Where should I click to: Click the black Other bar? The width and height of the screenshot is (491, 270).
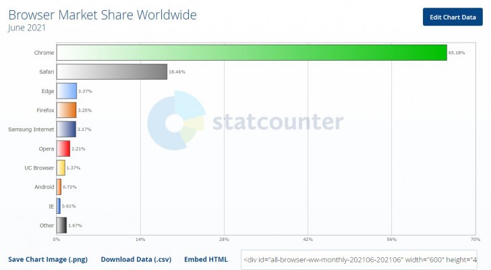tap(61, 225)
